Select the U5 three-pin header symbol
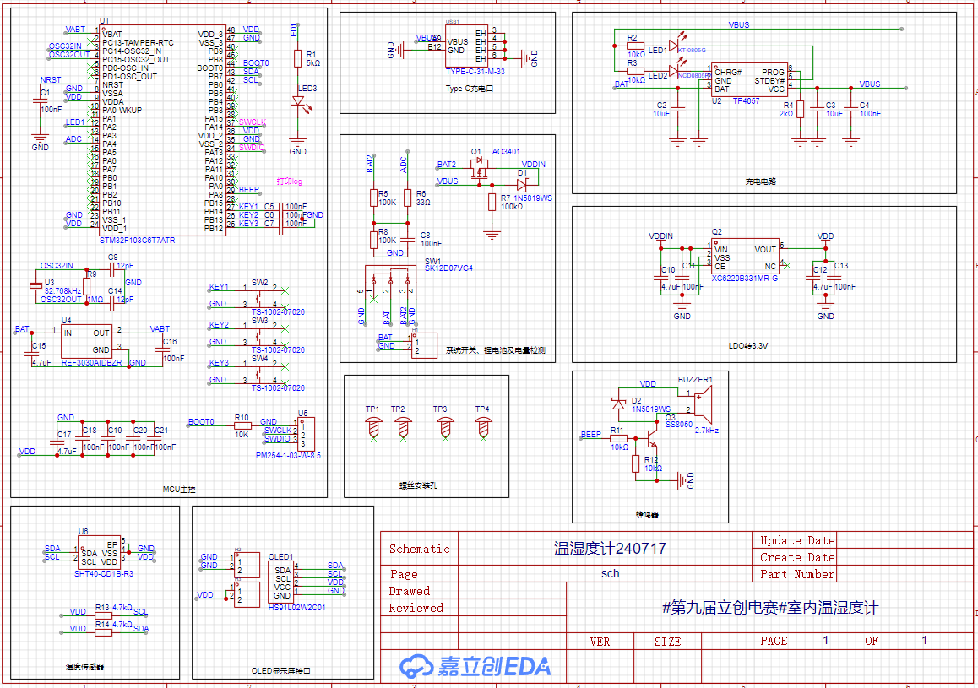978x688 pixels. coord(307,435)
